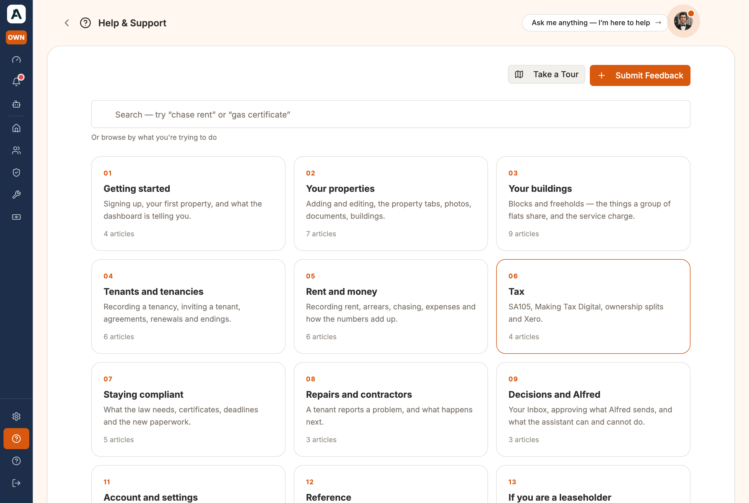Open the Your properties category card
The width and height of the screenshot is (749, 503).
391,203
